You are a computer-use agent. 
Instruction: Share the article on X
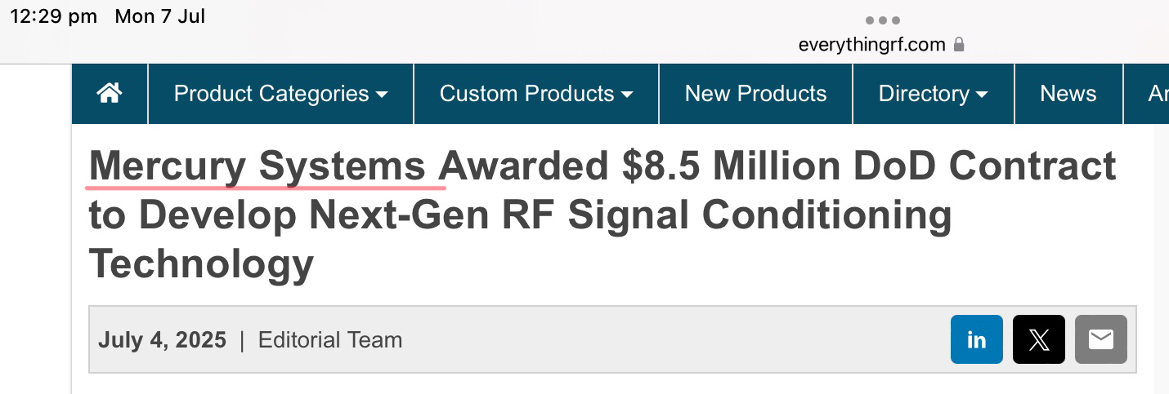(x=1038, y=339)
